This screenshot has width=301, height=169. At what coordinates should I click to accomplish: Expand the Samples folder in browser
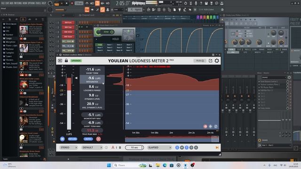pyautogui.click(x=10, y=53)
